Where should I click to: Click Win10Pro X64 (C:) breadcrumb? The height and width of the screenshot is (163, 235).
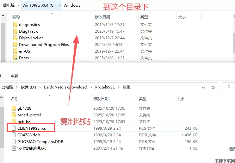coord(39,5)
